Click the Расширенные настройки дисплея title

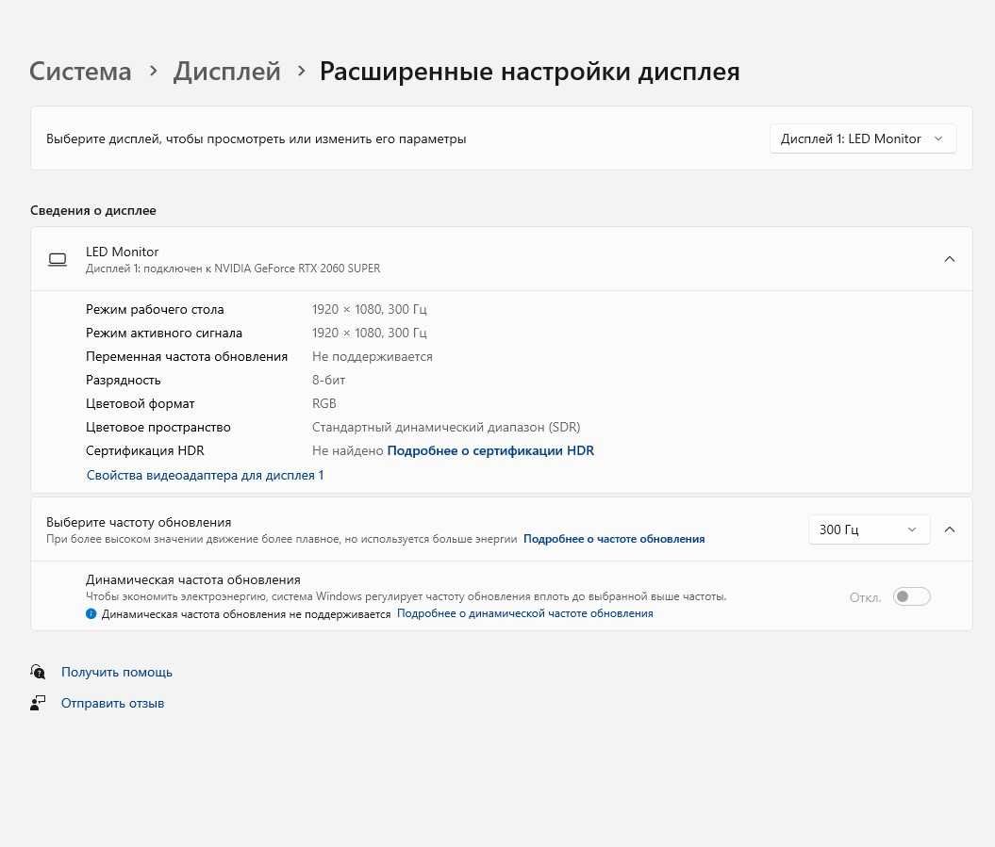click(x=530, y=71)
